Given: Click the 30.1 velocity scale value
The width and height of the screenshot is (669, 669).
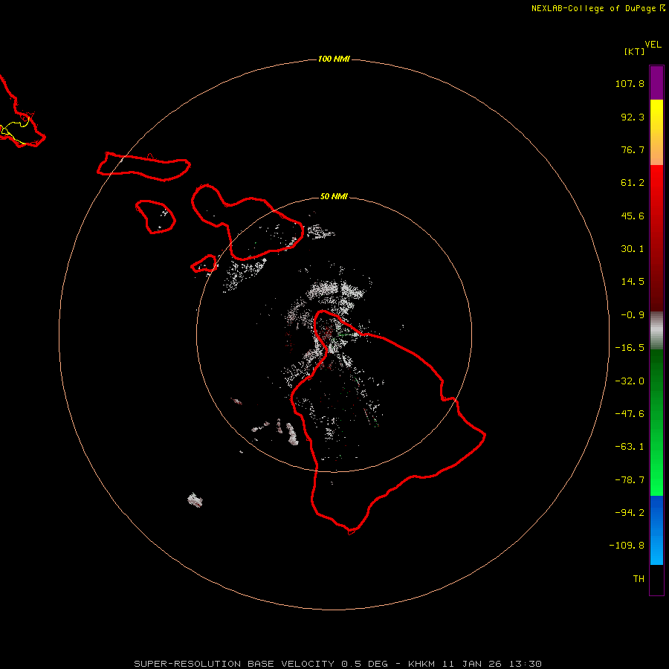Looking at the screenshot, I should coord(633,249).
